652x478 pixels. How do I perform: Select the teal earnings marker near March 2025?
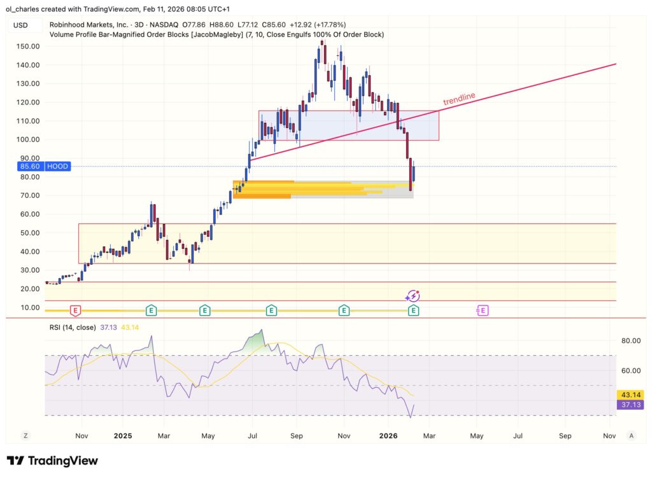(151, 311)
